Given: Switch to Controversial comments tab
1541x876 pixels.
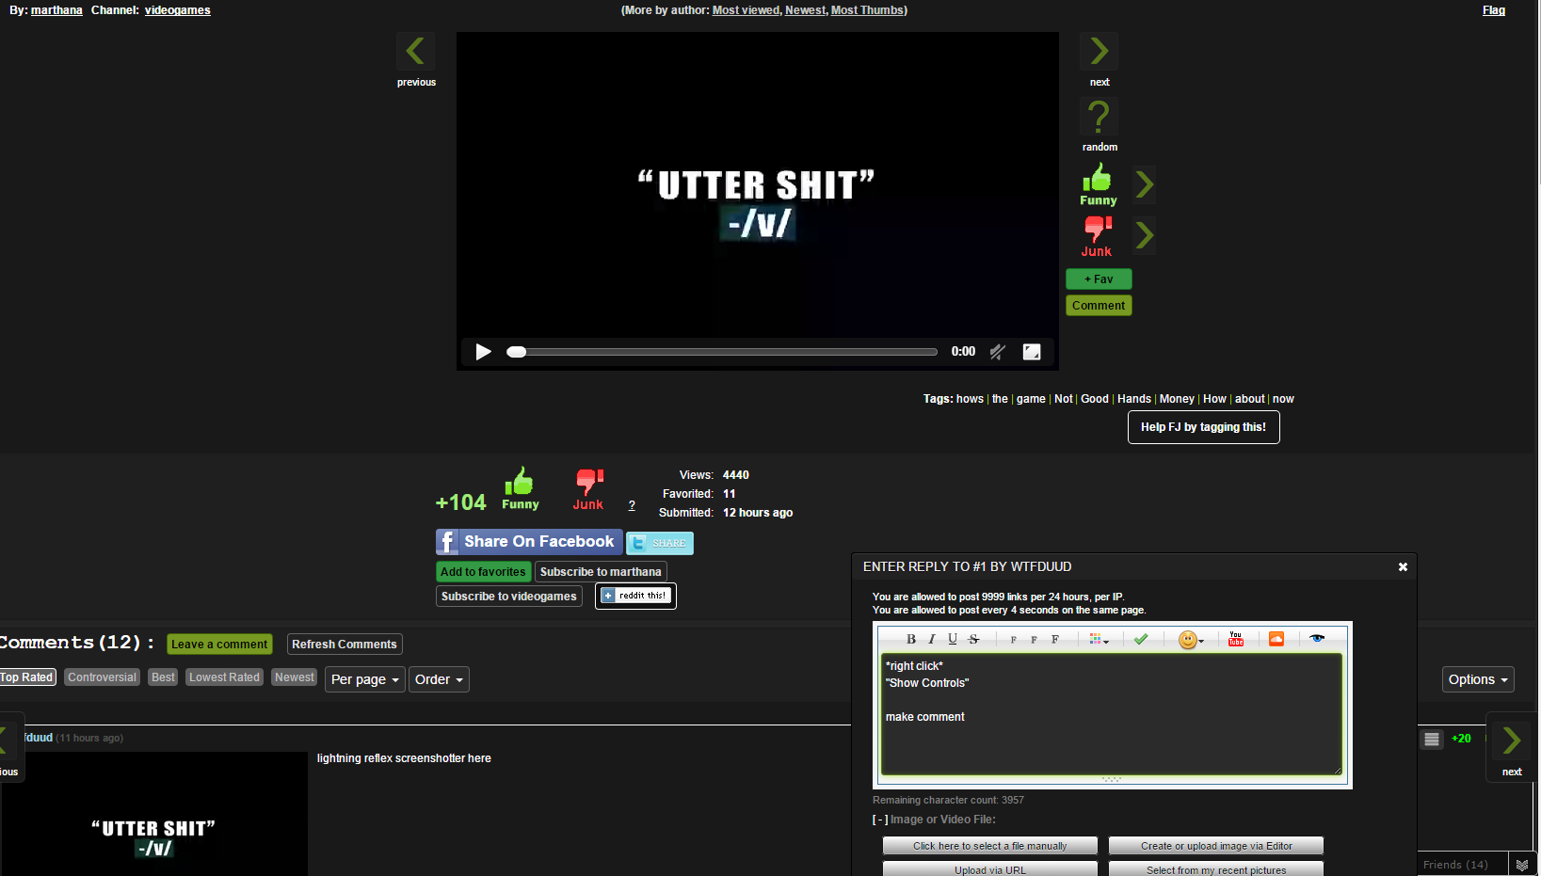Looking at the screenshot, I should (102, 677).
